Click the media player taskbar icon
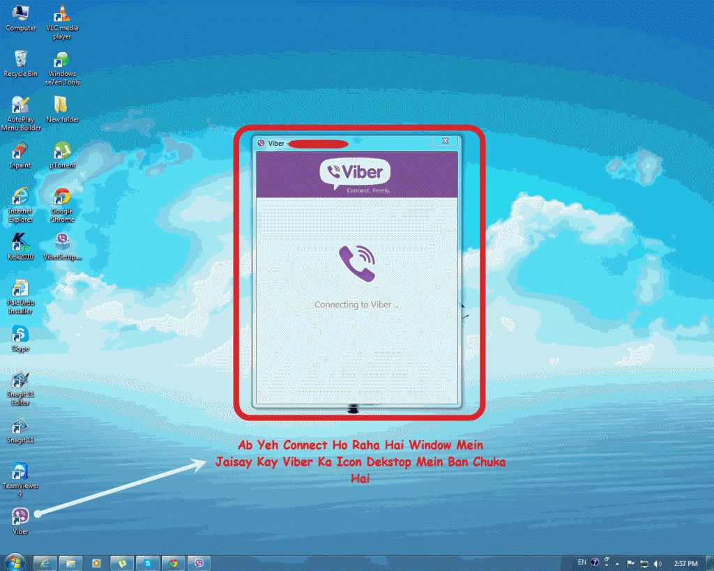Viewport: 714px width, 571px height. coord(96,563)
